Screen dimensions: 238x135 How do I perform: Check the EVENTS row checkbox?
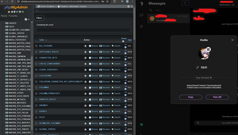pyautogui.click(x=36, y=111)
